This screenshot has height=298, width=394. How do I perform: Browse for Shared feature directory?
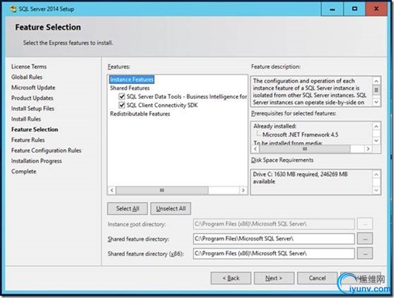click(x=365, y=239)
